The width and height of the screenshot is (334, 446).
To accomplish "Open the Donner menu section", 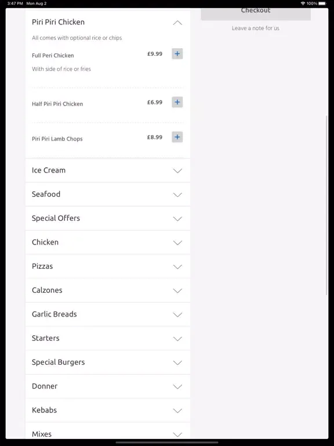I will (108, 386).
